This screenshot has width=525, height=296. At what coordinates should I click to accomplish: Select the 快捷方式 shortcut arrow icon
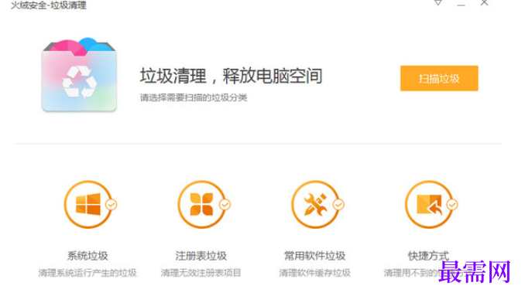[429, 205]
